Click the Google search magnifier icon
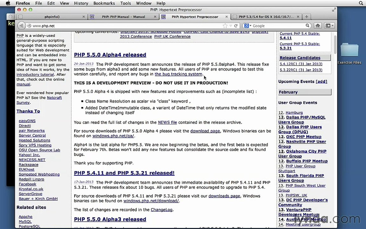 tap(308, 26)
